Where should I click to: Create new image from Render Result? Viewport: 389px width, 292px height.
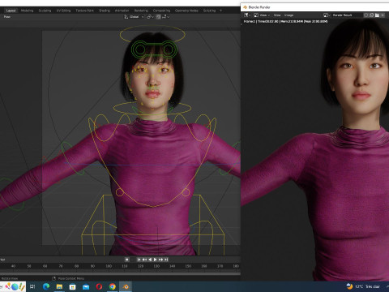click(372, 15)
